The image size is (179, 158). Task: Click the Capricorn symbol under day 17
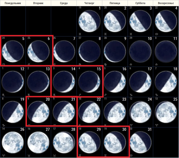(x=131, y=95)
